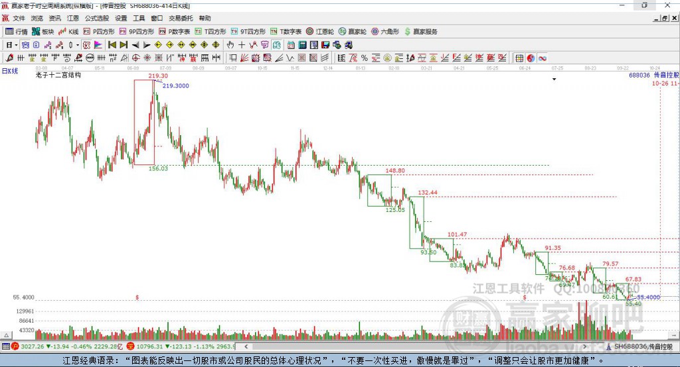This screenshot has width=680, height=367.
Task: Click the 沪 index 3027.26 status entry
Action: 68,346
